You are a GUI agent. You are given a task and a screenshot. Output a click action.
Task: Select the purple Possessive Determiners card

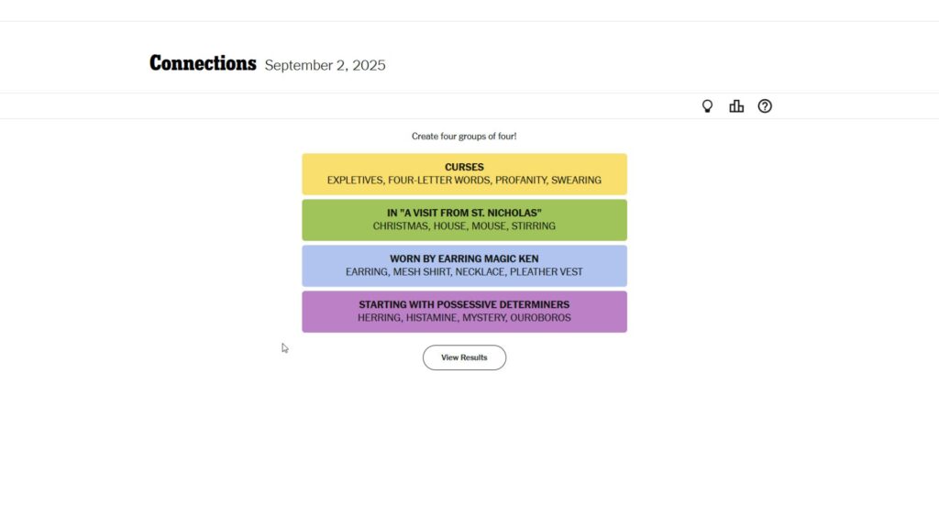pos(464,311)
